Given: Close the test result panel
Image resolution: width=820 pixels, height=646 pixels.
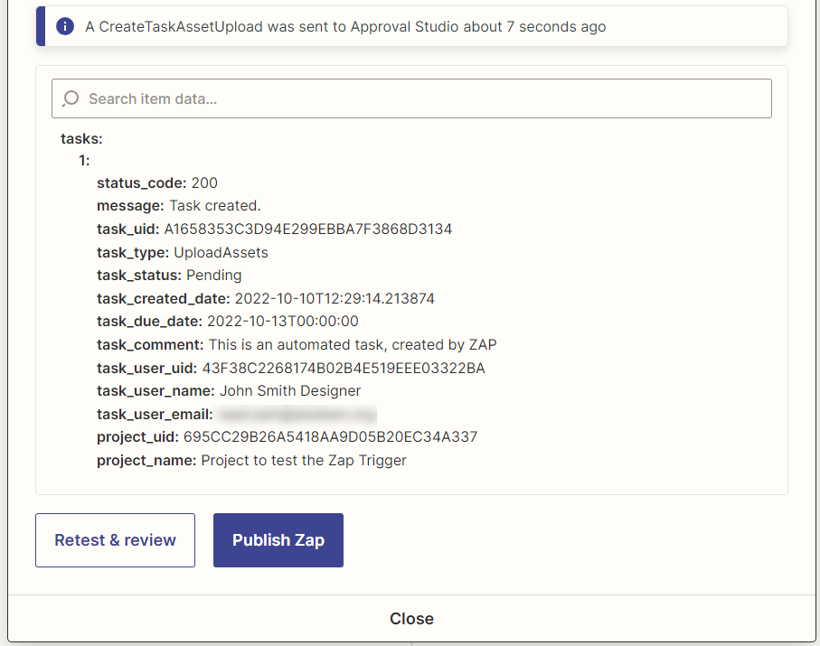Looking at the screenshot, I should click(x=411, y=619).
